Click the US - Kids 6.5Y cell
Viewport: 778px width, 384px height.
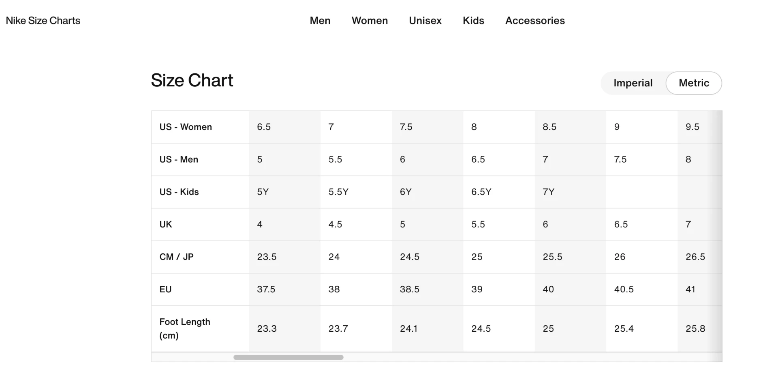499,192
